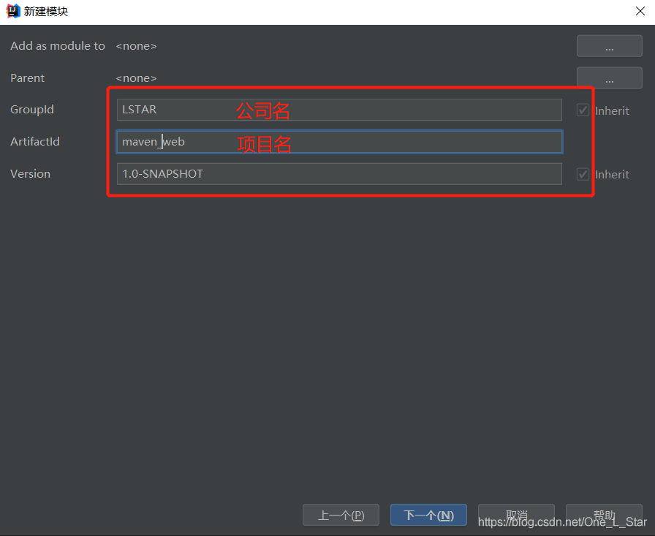
Task: Click the GroupId label
Action: pyautogui.click(x=32, y=110)
